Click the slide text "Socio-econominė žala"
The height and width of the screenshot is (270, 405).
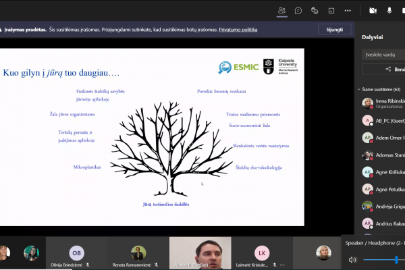click(x=250, y=126)
